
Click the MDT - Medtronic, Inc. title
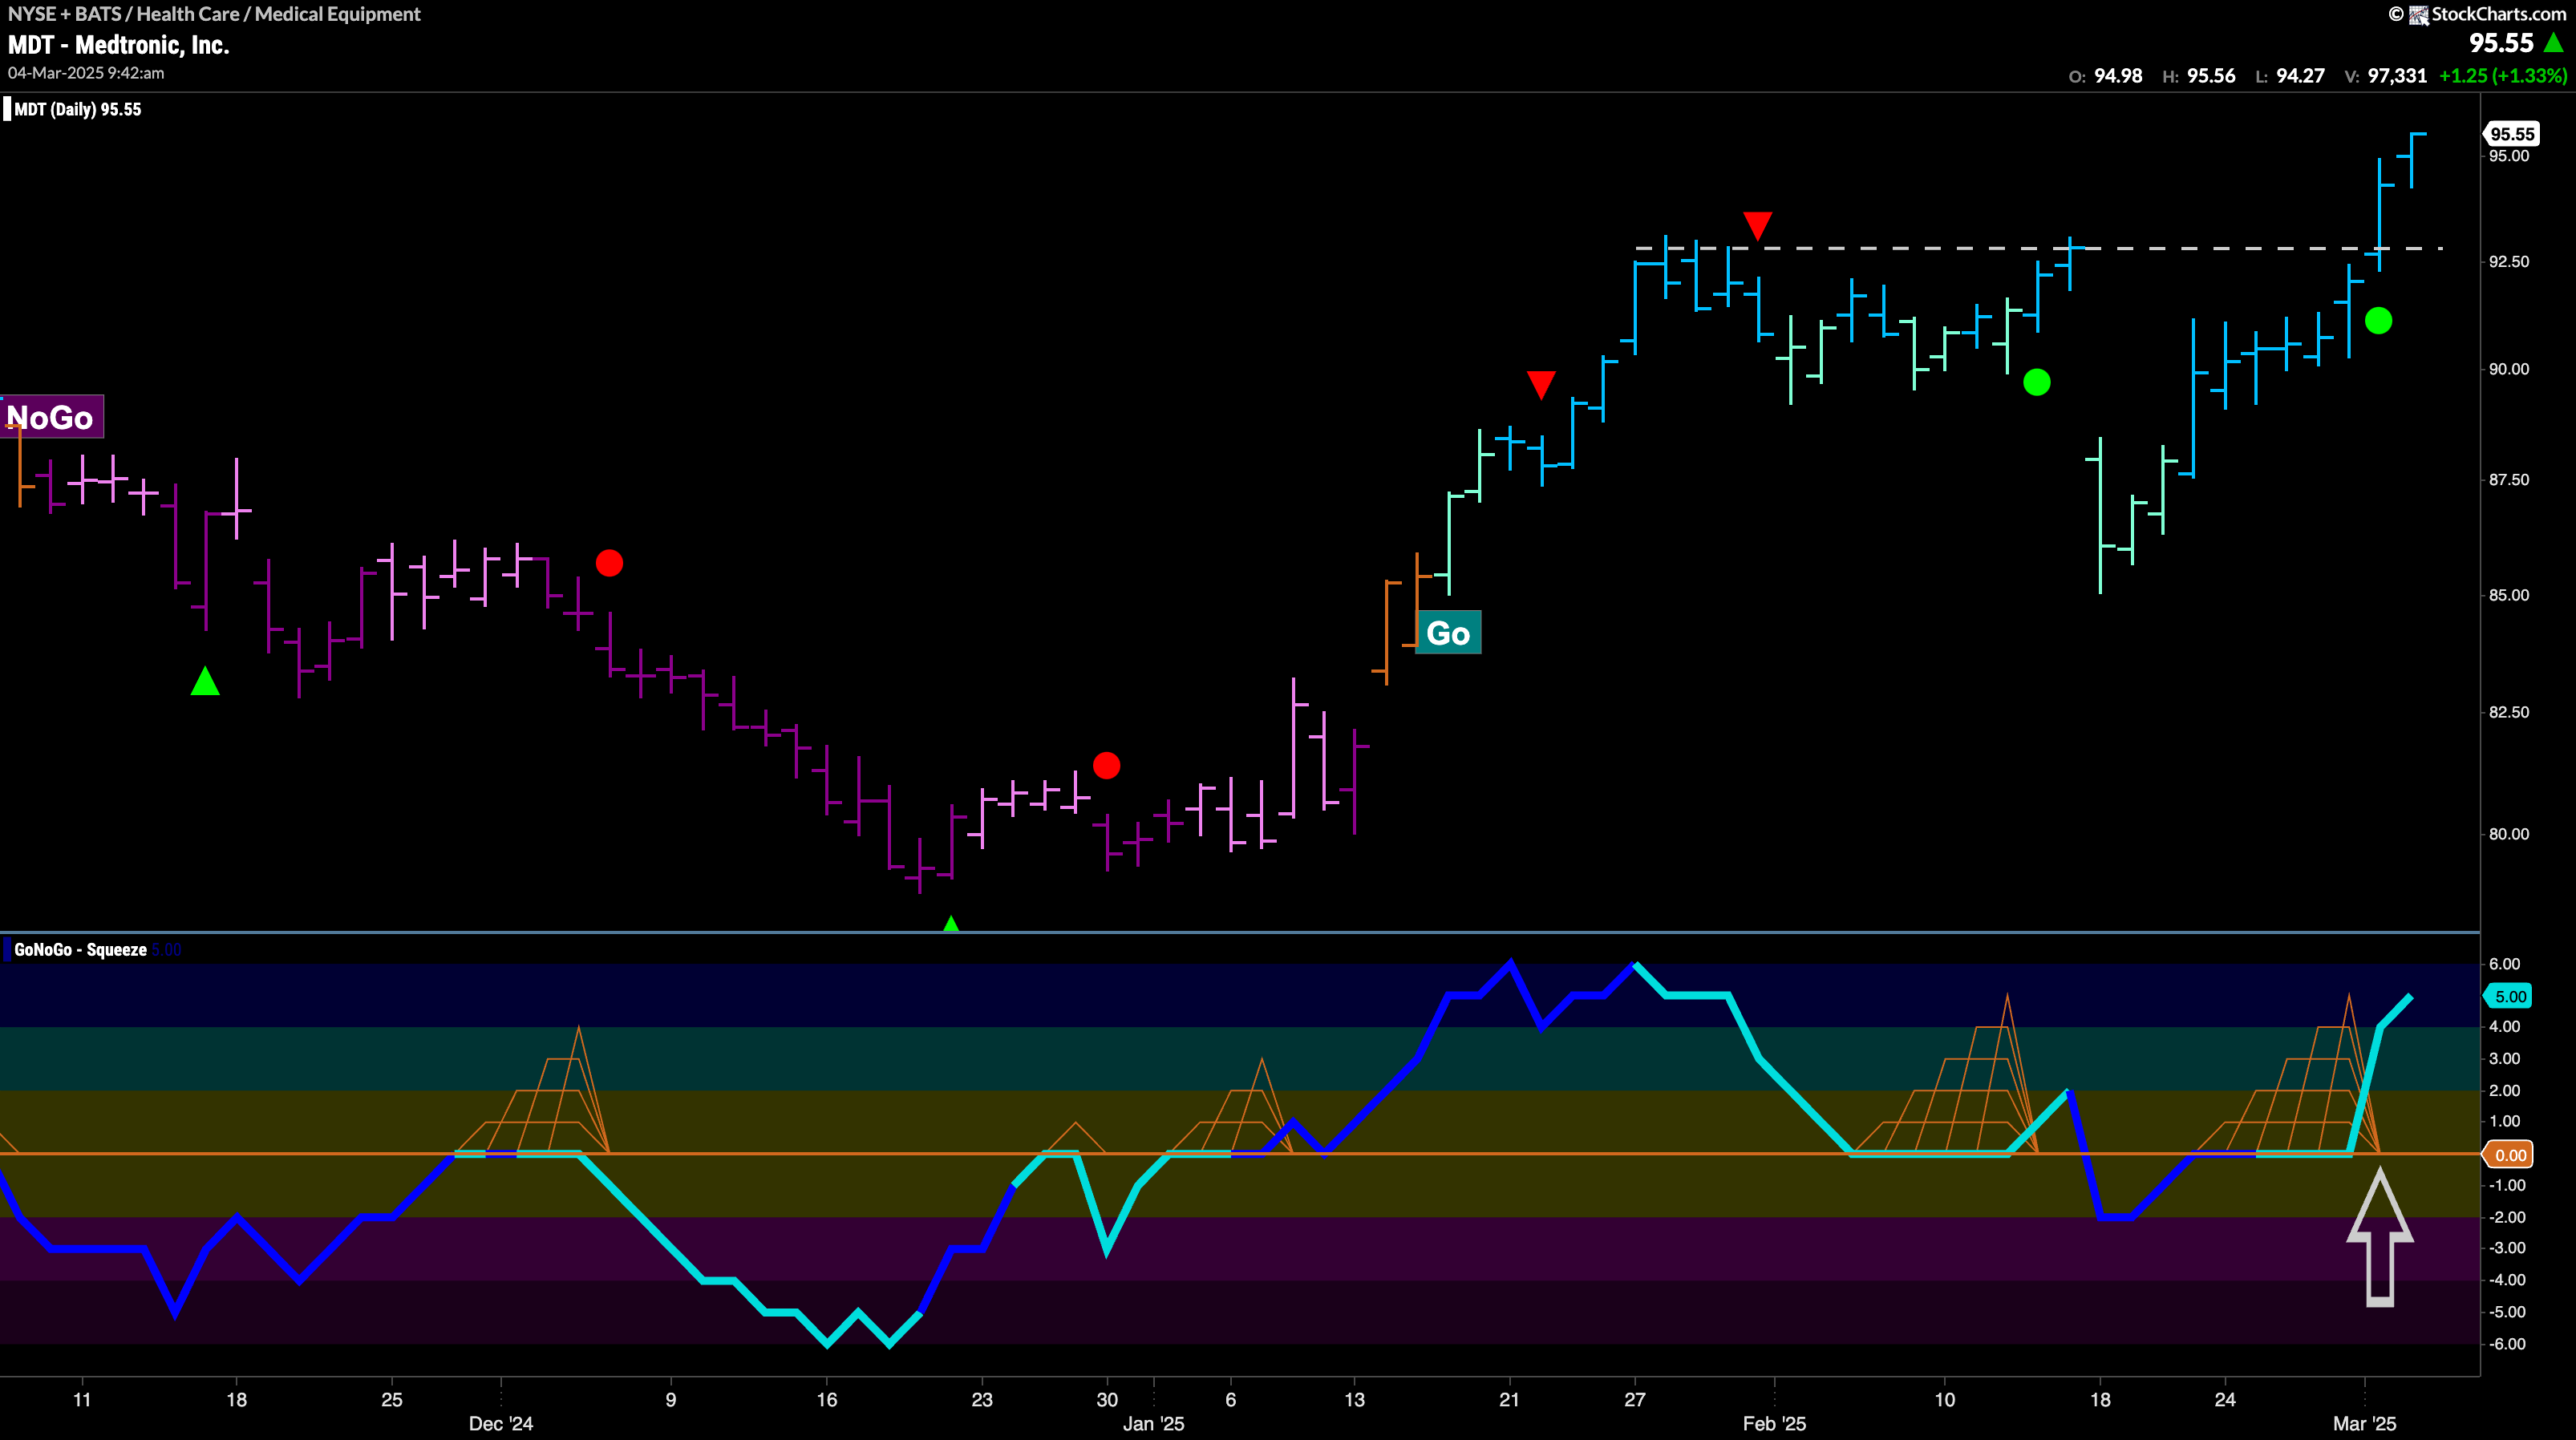click(118, 45)
